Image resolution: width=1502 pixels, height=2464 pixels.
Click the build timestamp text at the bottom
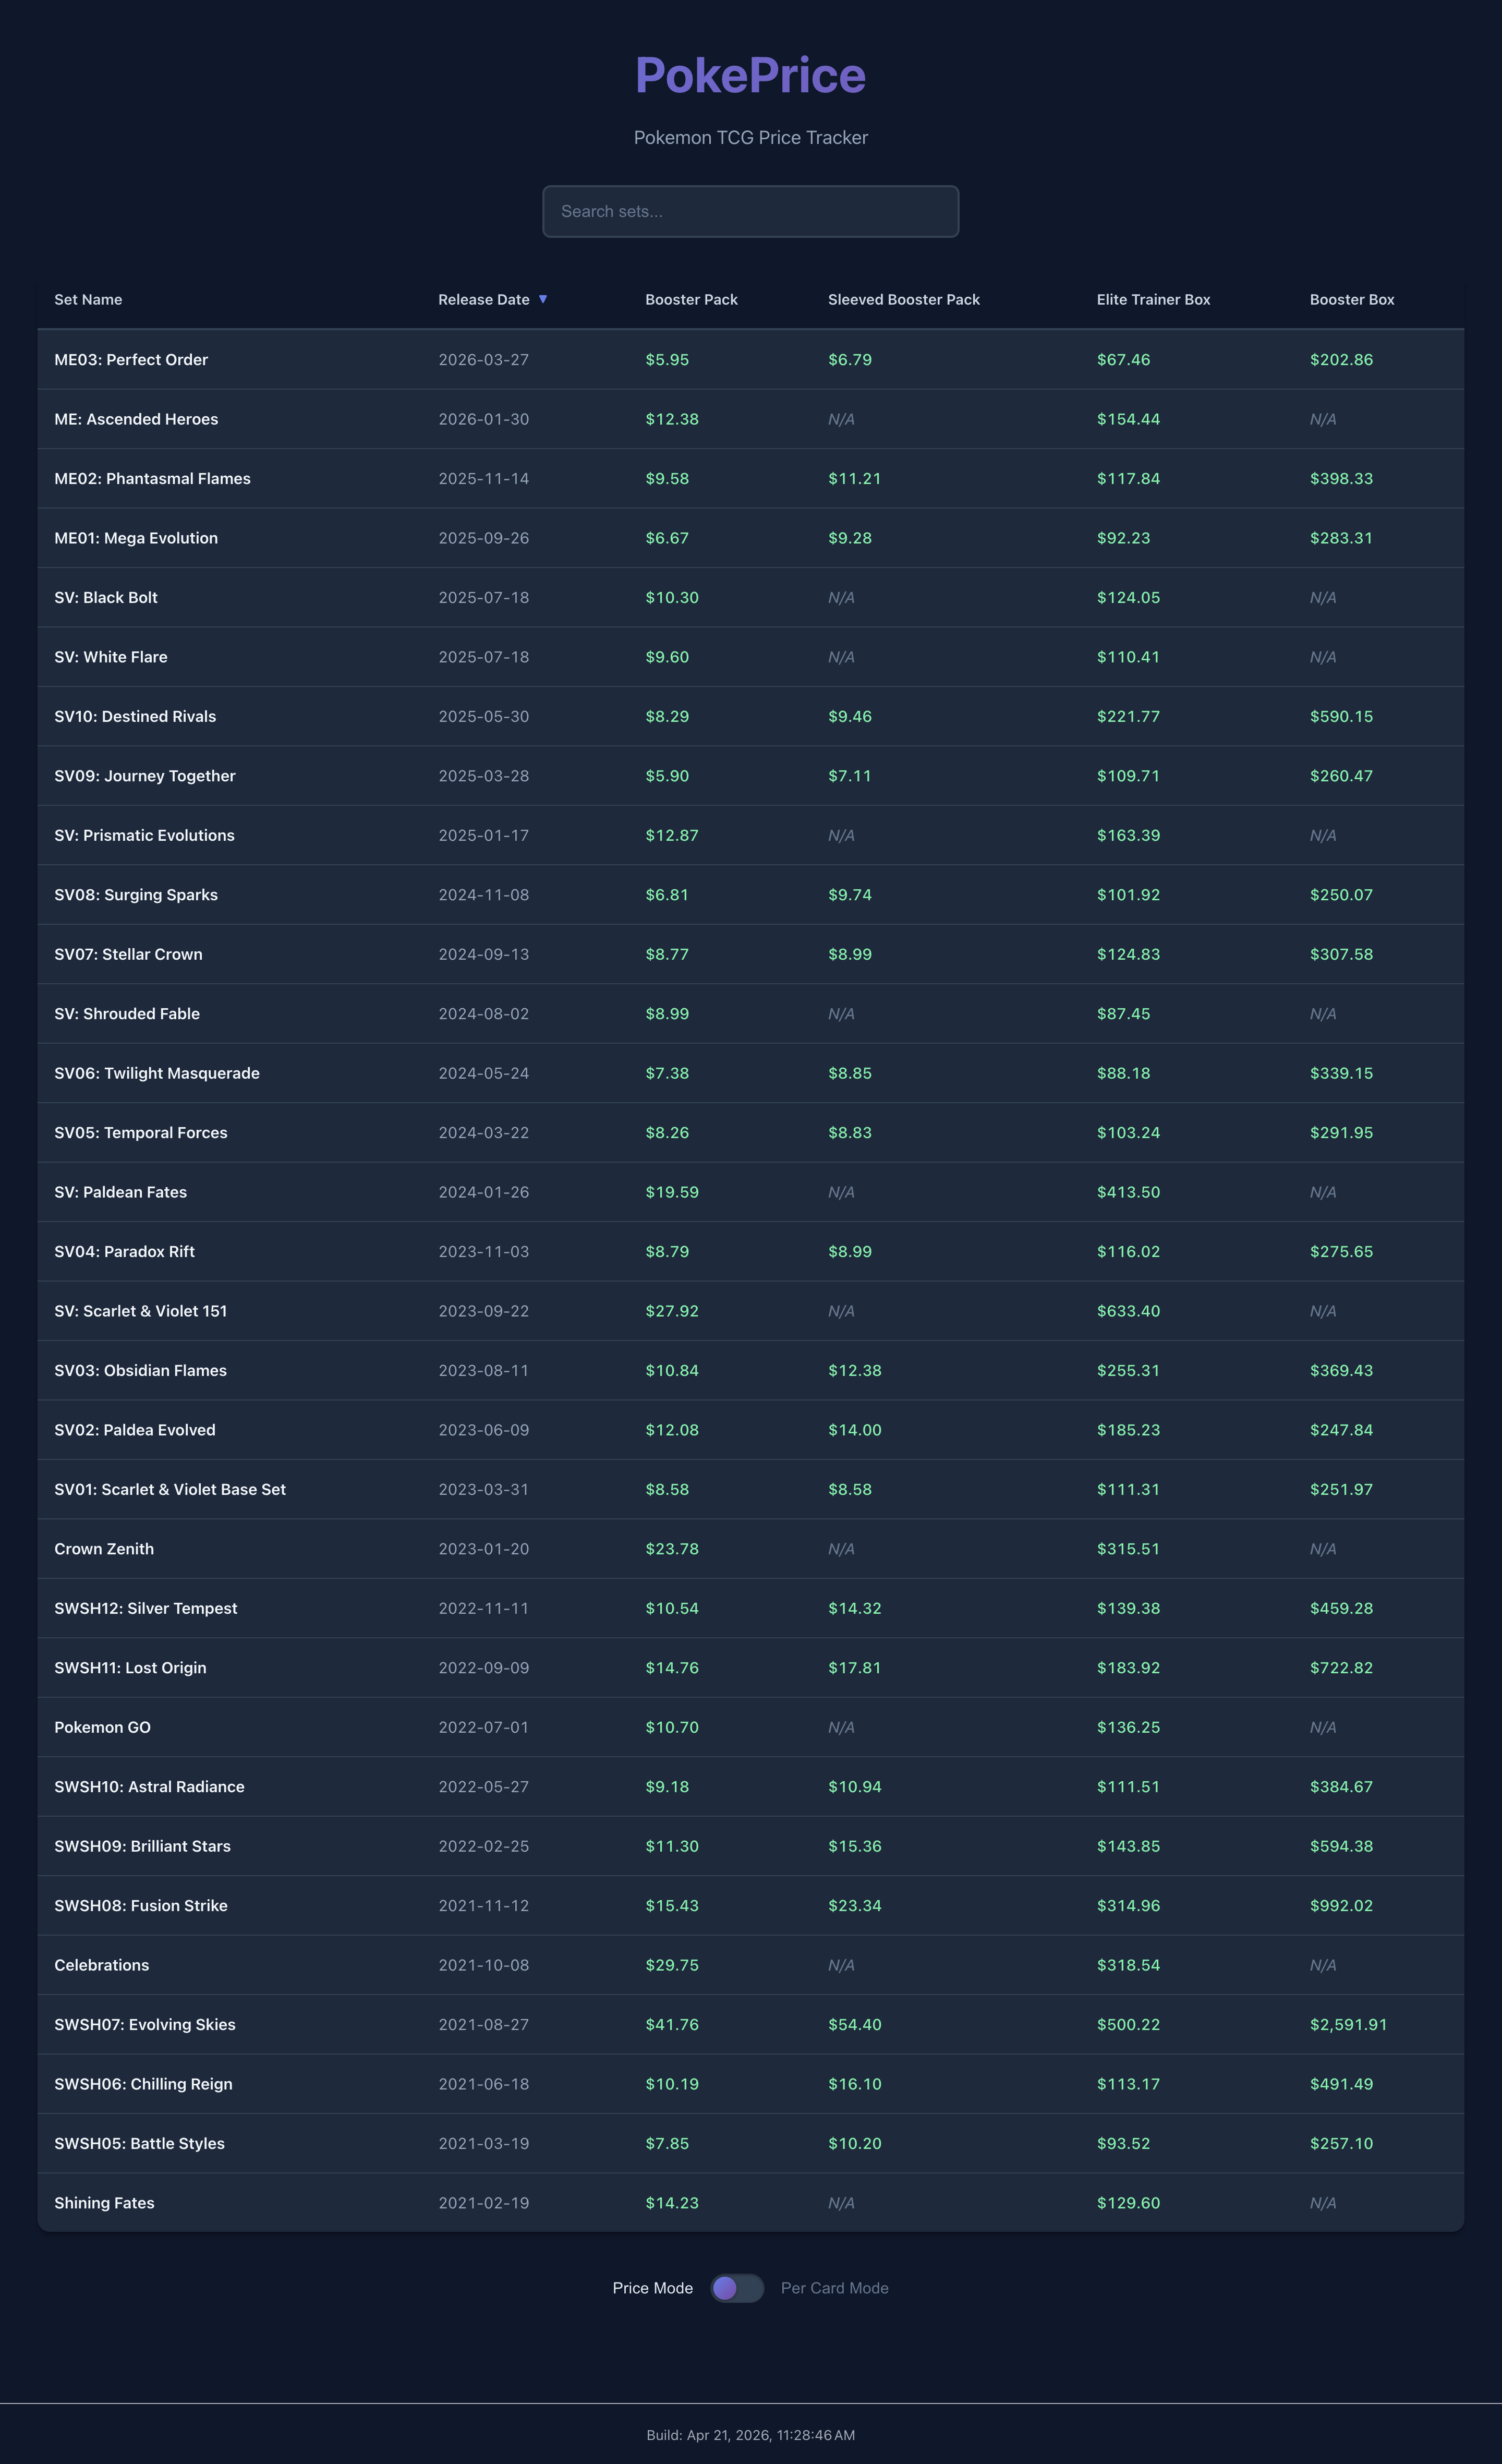(749, 2435)
